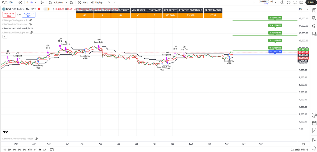317x152 pixels.
Task: Expand the indicators favorites dropdown arrow
Action: click(x=66, y=2)
